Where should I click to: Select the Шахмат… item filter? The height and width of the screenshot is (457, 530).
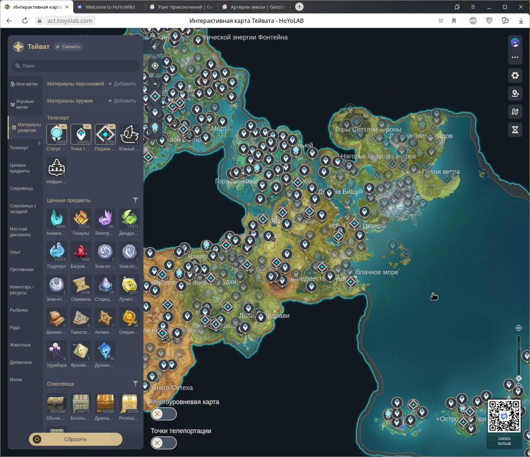tap(56, 318)
